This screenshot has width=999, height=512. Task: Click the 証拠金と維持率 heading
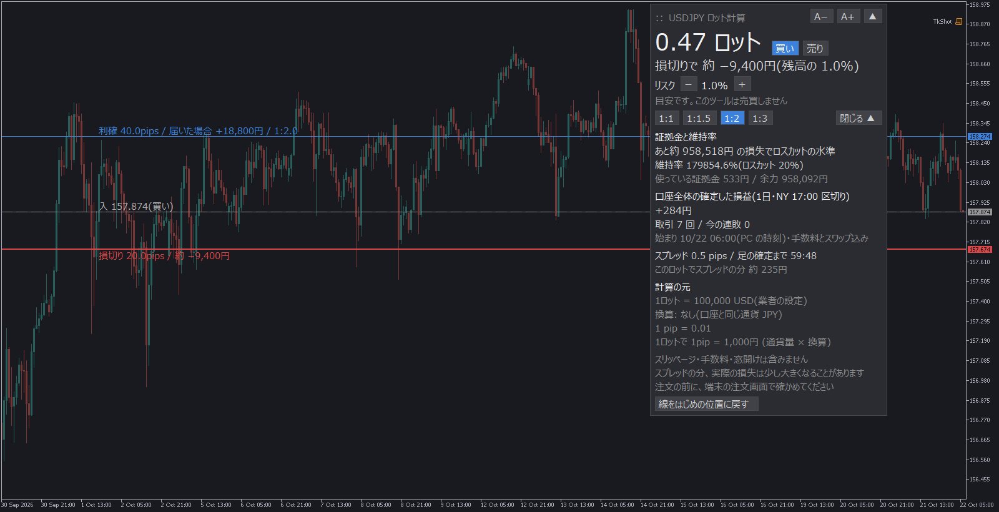coord(686,137)
